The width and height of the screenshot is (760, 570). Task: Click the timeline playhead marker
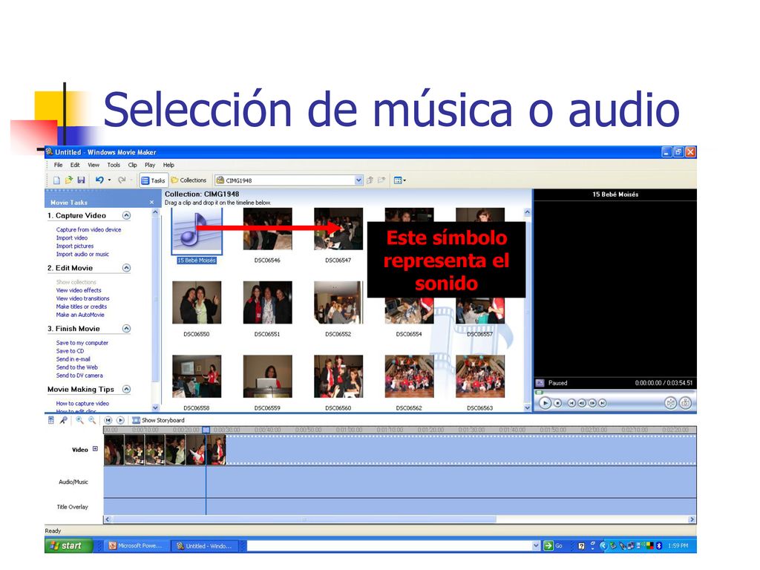coord(206,430)
